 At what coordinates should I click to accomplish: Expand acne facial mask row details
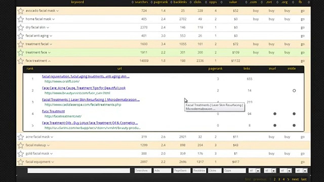[x=52, y=137]
